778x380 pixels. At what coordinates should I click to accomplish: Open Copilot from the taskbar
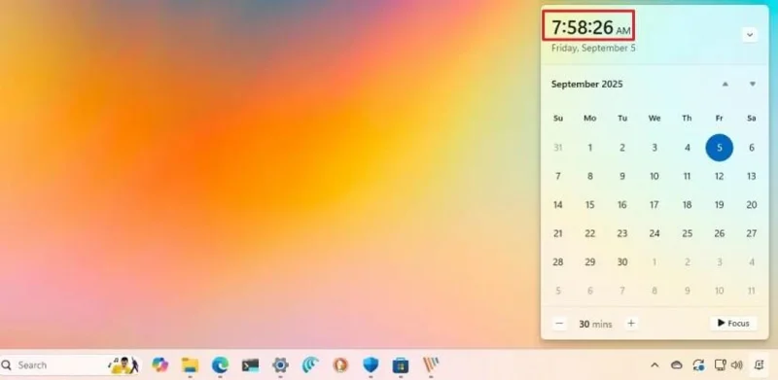[159, 365]
